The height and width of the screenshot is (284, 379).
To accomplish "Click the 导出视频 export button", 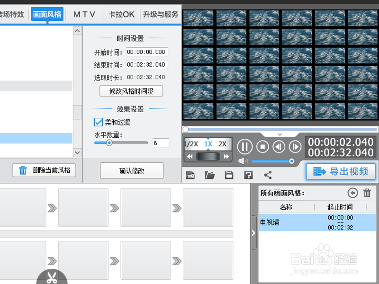I will pyautogui.click(x=341, y=171).
